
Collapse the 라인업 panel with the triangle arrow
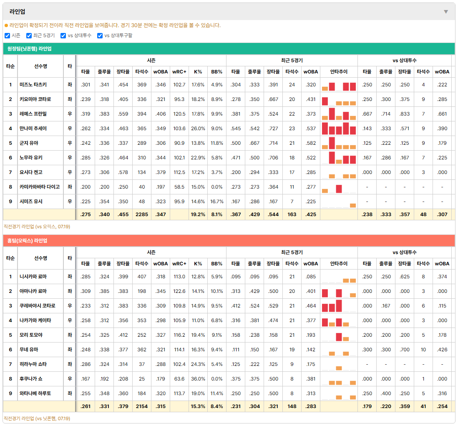tap(446, 12)
